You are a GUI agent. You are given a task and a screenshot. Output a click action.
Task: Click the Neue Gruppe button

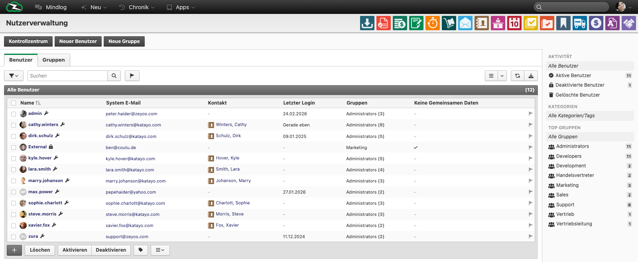[x=124, y=41]
